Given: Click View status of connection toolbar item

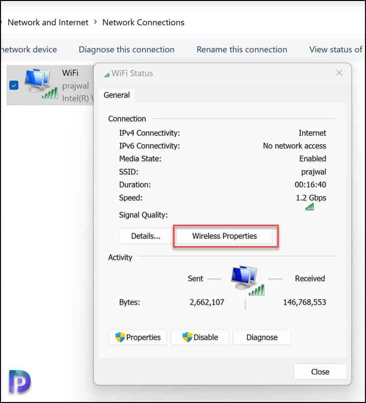Looking at the screenshot, I should coord(336,49).
